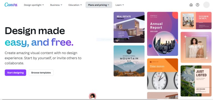Open the Giveaway template
This screenshot has width=213, height=100.
(196, 47)
